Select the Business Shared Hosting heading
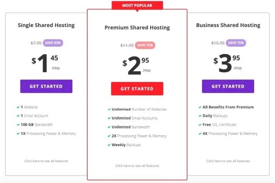Image resolution: width=275 pixels, height=183 pixels. pyautogui.click(x=228, y=25)
